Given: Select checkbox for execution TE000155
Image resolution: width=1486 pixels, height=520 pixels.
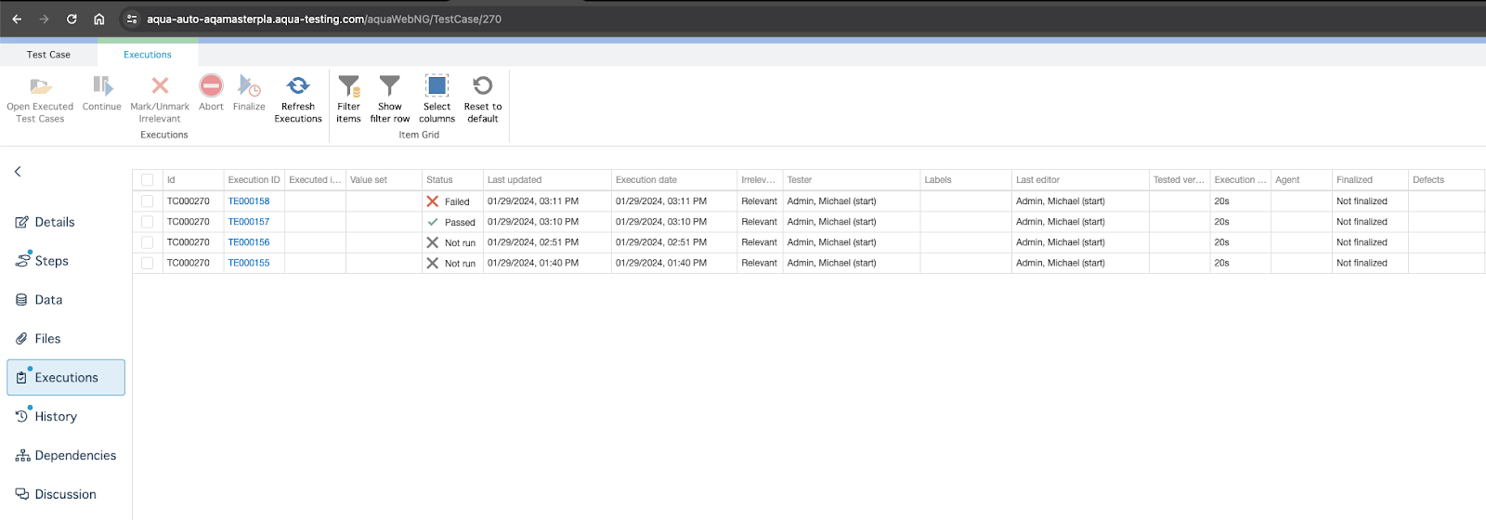Looking at the screenshot, I should (x=147, y=264).
